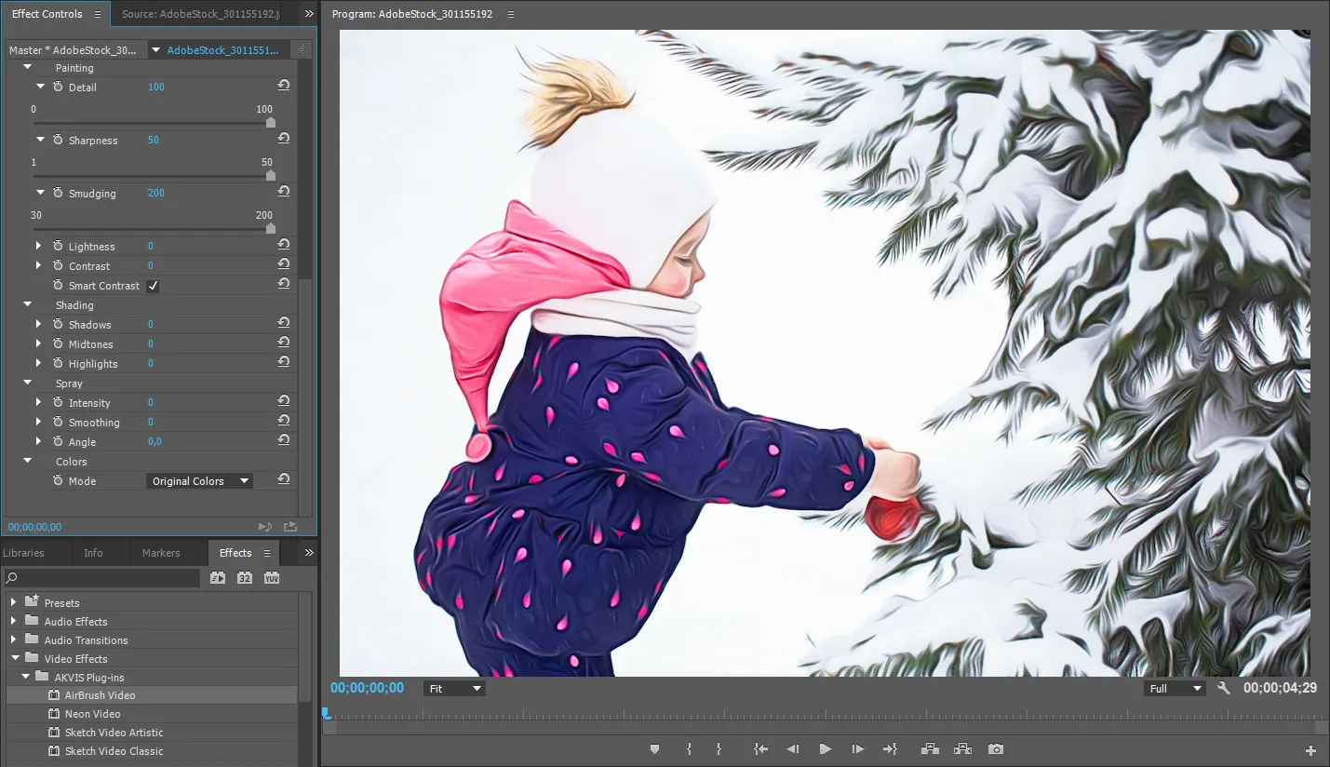Click the Program monitor current timecode
This screenshot has width=1330, height=767.
(x=367, y=688)
